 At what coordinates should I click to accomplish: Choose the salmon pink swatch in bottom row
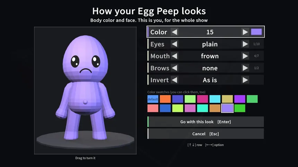(x=153, y=108)
